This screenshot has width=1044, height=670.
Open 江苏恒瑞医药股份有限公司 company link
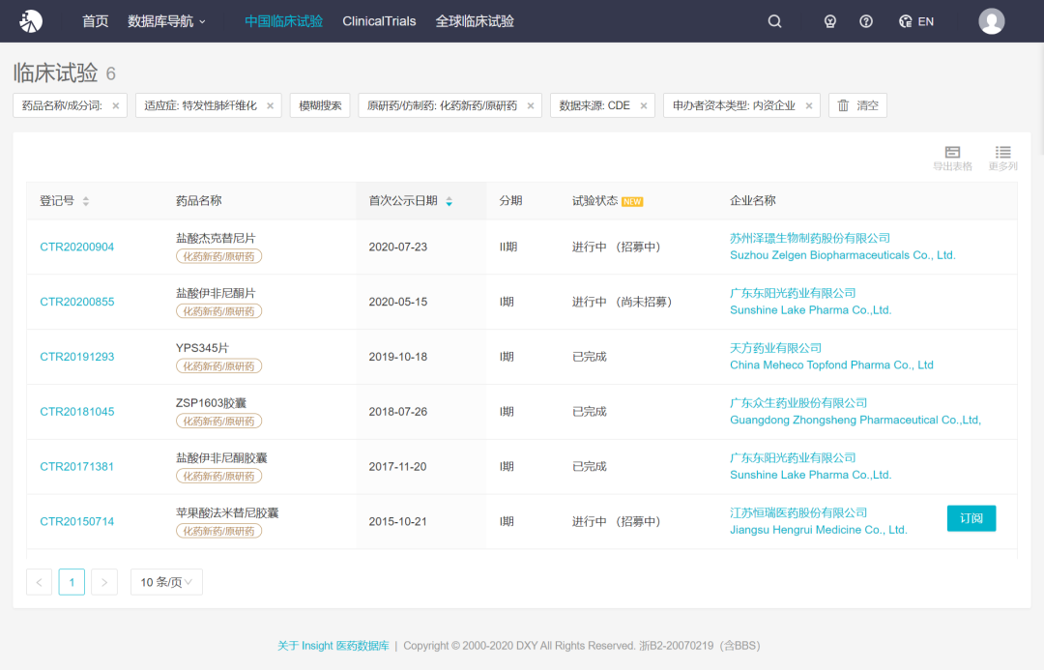pyautogui.click(x=798, y=512)
